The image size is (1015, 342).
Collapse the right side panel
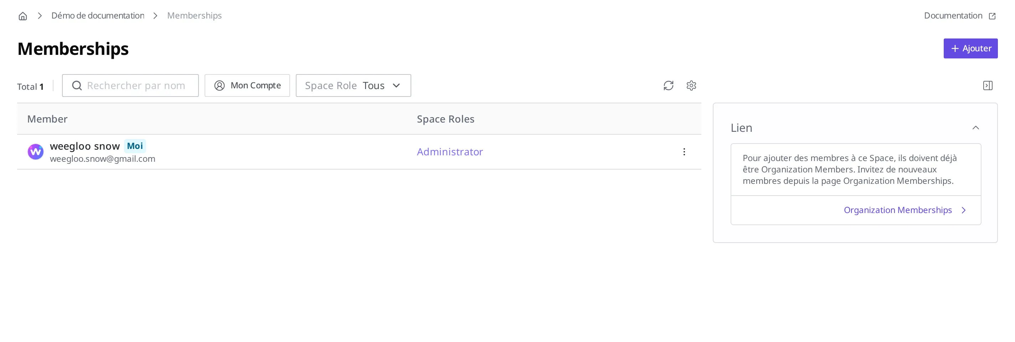click(x=988, y=85)
